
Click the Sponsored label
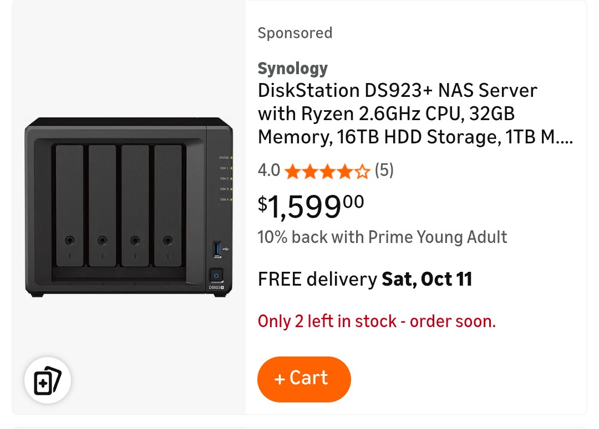295,33
